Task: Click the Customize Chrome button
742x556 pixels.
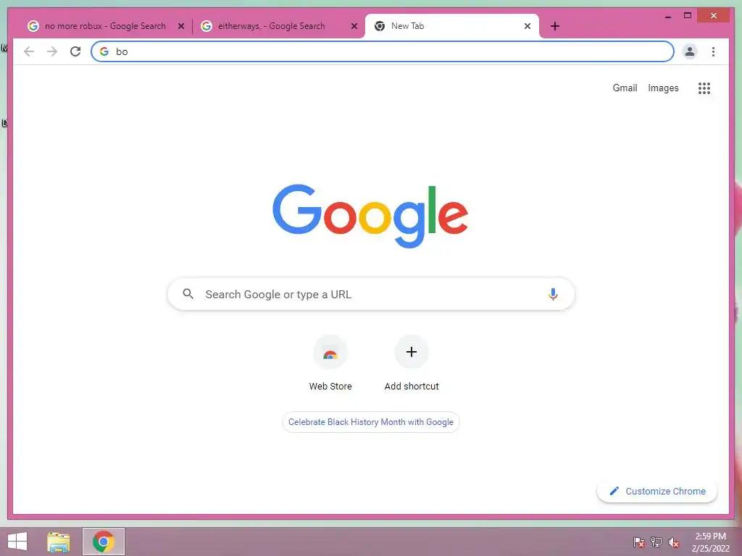Action: [657, 492]
